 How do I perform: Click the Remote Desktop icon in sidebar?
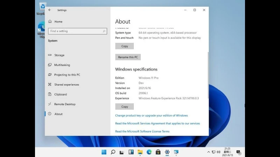[50, 104]
